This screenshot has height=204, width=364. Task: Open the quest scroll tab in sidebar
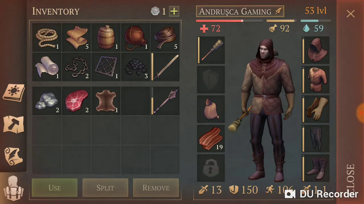[13, 156]
